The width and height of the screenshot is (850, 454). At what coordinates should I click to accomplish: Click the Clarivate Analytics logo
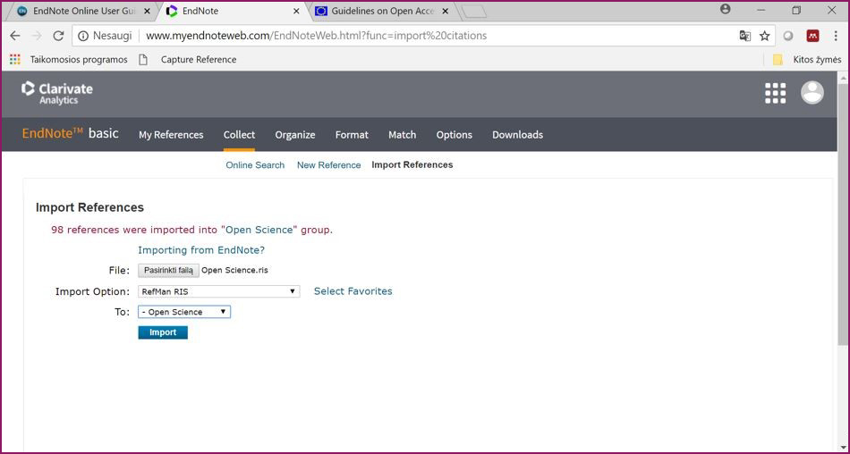57,93
